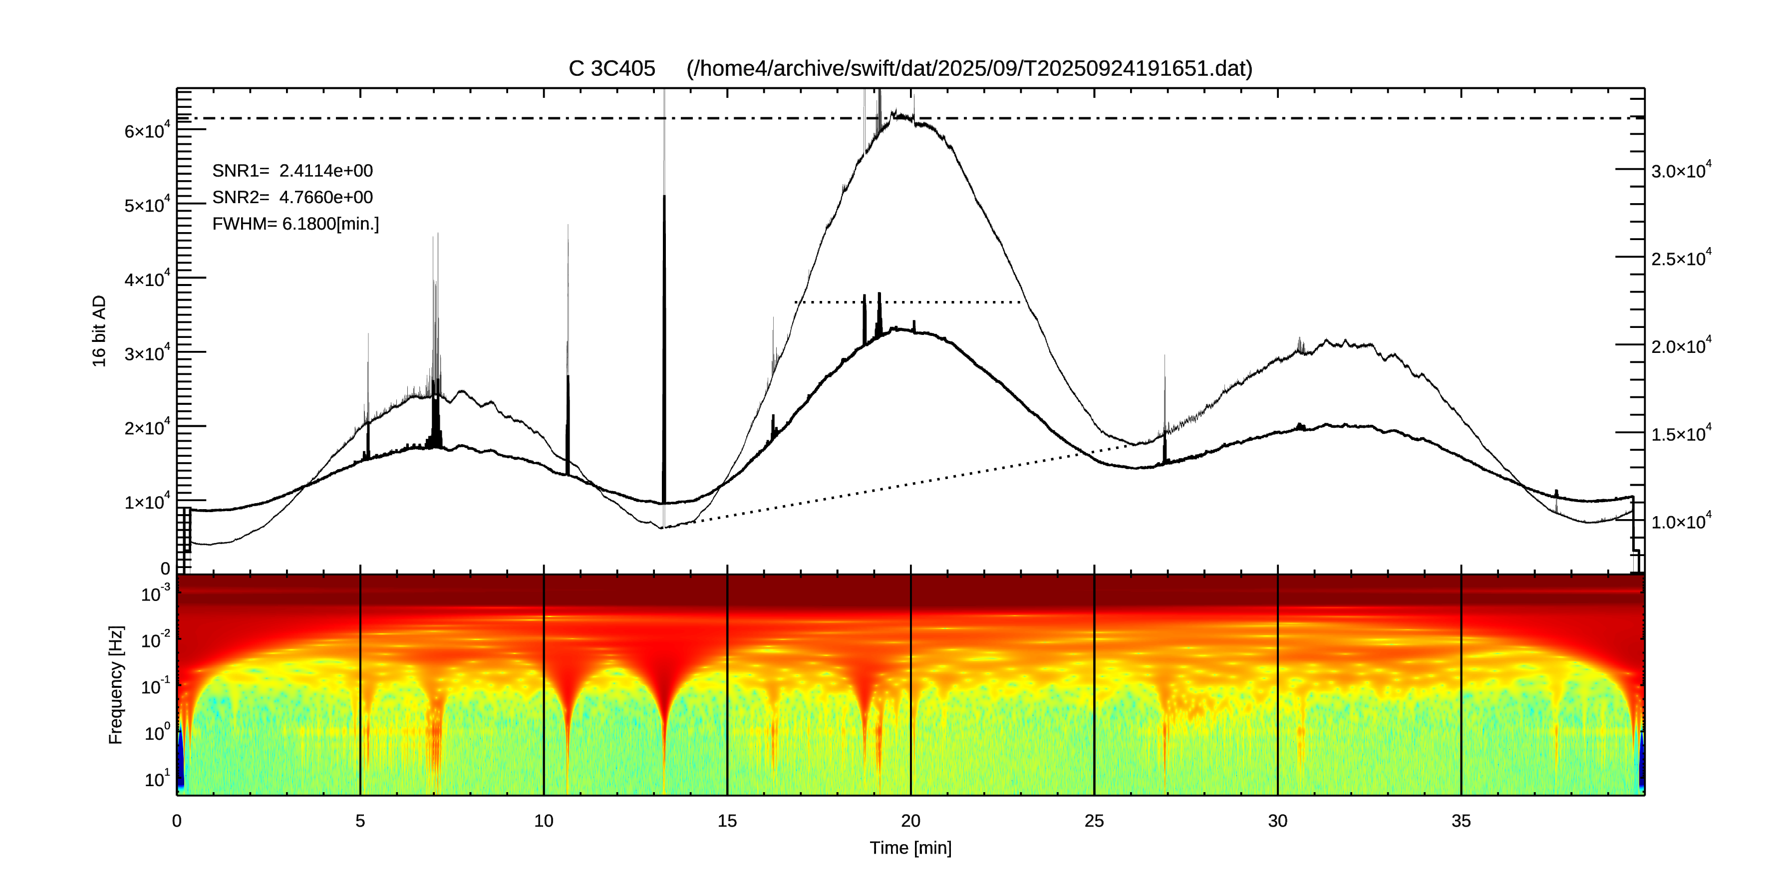This screenshot has height=884, width=1768.
Task: Click the Time [min] axis label
Action: [x=910, y=848]
